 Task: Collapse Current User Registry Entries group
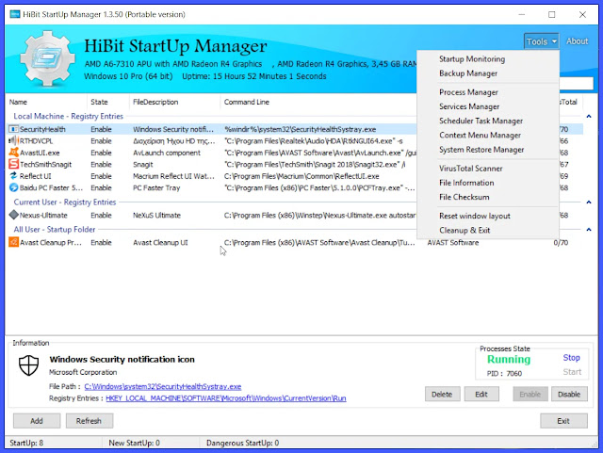(x=588, y=202)
